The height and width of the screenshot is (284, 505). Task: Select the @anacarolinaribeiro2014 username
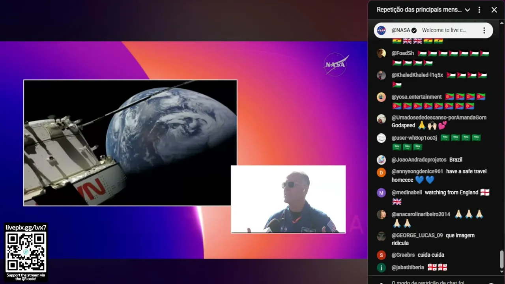(421, 214)
